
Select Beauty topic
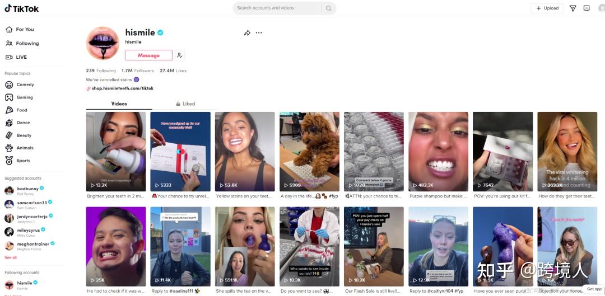[x=18, y=135]
